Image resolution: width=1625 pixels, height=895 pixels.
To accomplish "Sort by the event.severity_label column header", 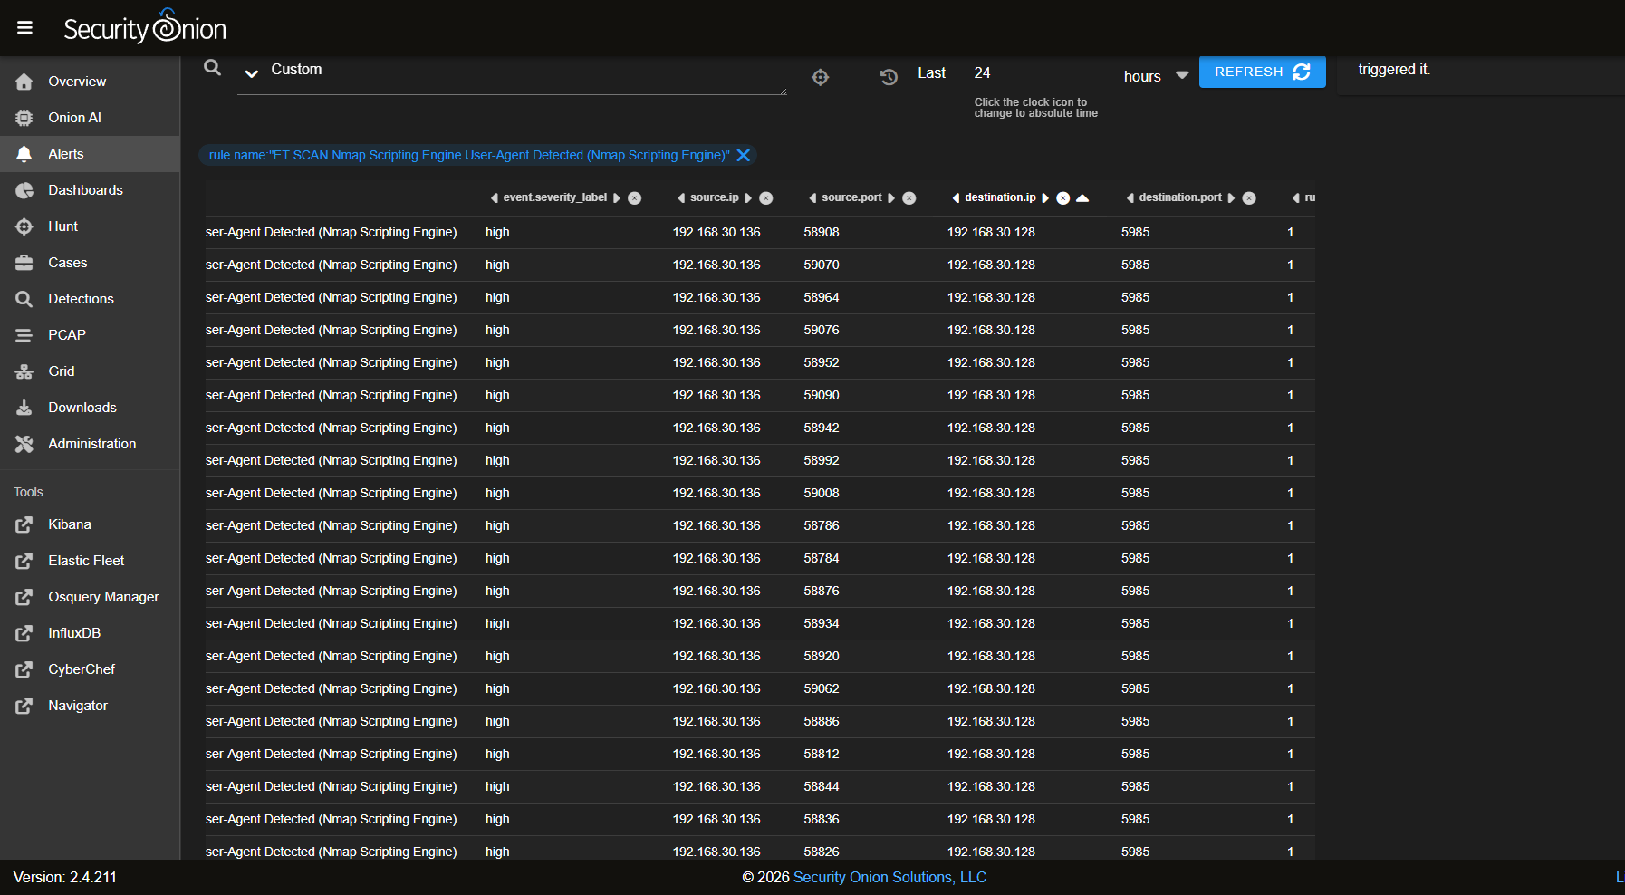I will click(555, 197).
